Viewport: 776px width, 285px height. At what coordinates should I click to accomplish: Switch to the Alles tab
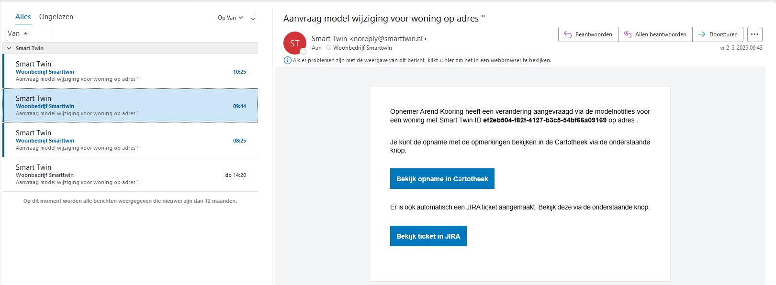23,17
